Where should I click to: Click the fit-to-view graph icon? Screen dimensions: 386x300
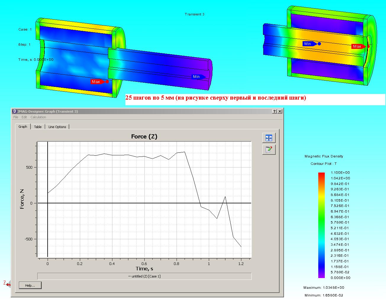(x=269, y=138)
